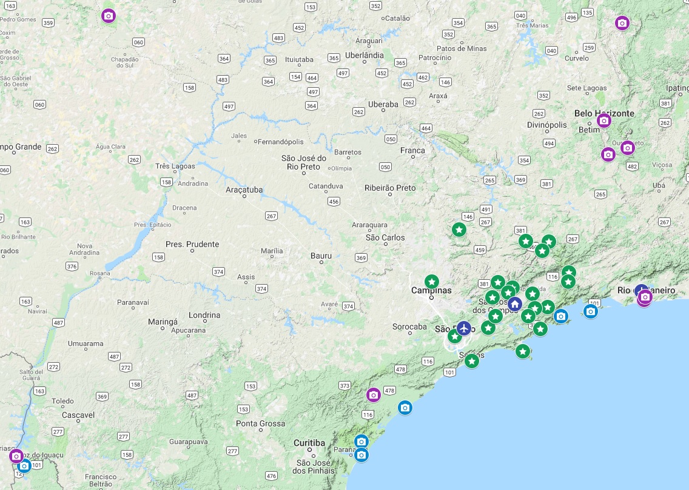Select the Bauru city label
Viewport: 689px width, 490px height.
321,256
